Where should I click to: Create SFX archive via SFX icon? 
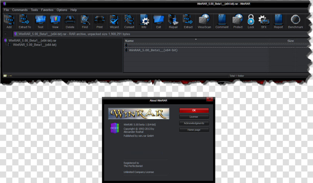tap(264, 22)
